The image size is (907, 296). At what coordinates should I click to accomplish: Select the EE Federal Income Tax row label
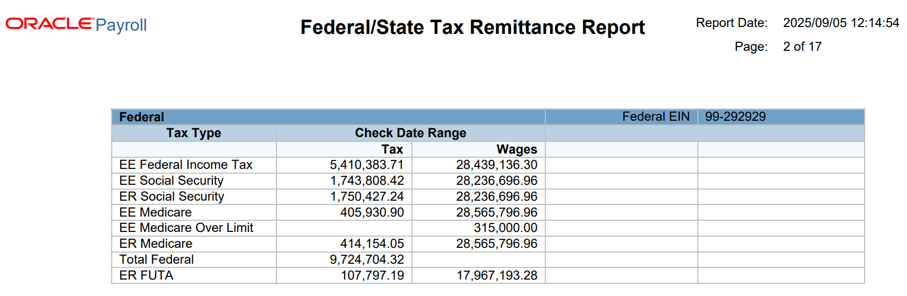[185, 165]
